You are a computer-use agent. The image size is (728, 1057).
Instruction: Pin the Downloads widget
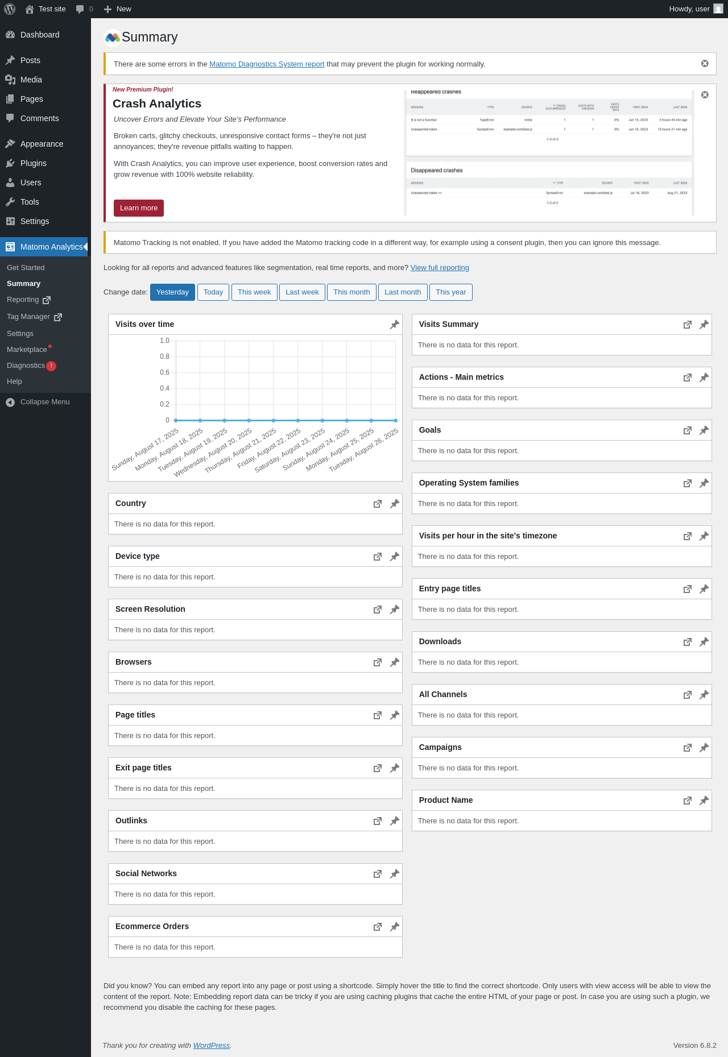tap(704, 642)
